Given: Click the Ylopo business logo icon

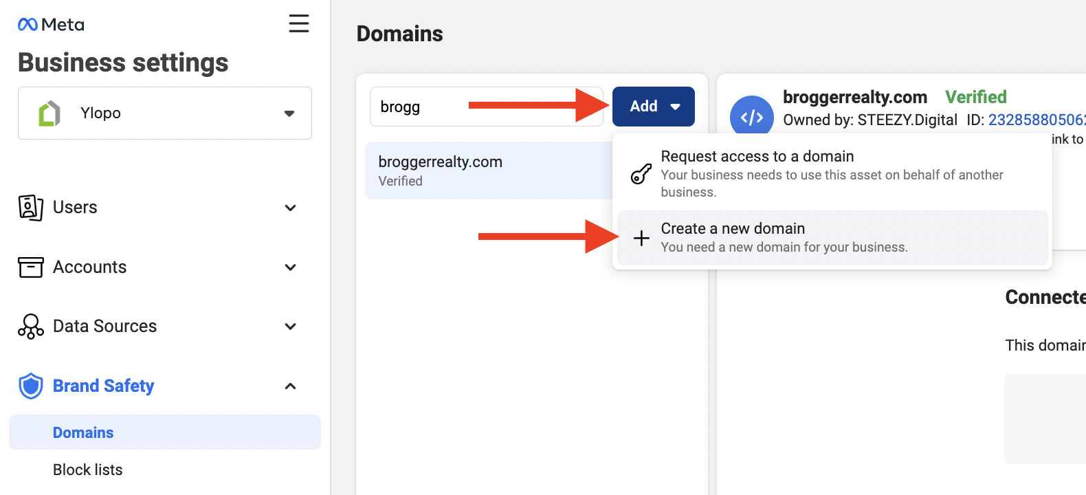Looking at the screenshot, I should (x=49, y=113).
